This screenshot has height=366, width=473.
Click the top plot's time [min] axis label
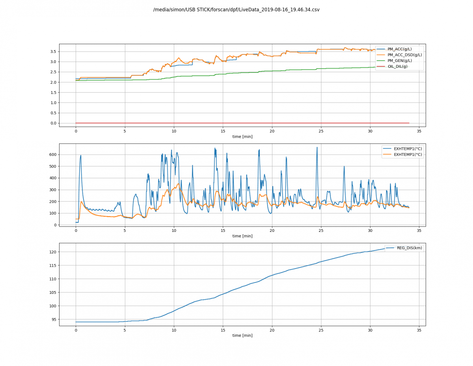242,136
